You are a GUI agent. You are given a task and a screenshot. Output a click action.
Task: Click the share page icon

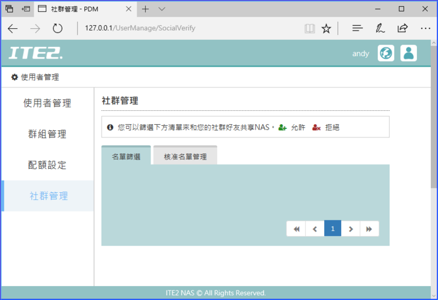(x=403, y=28)
